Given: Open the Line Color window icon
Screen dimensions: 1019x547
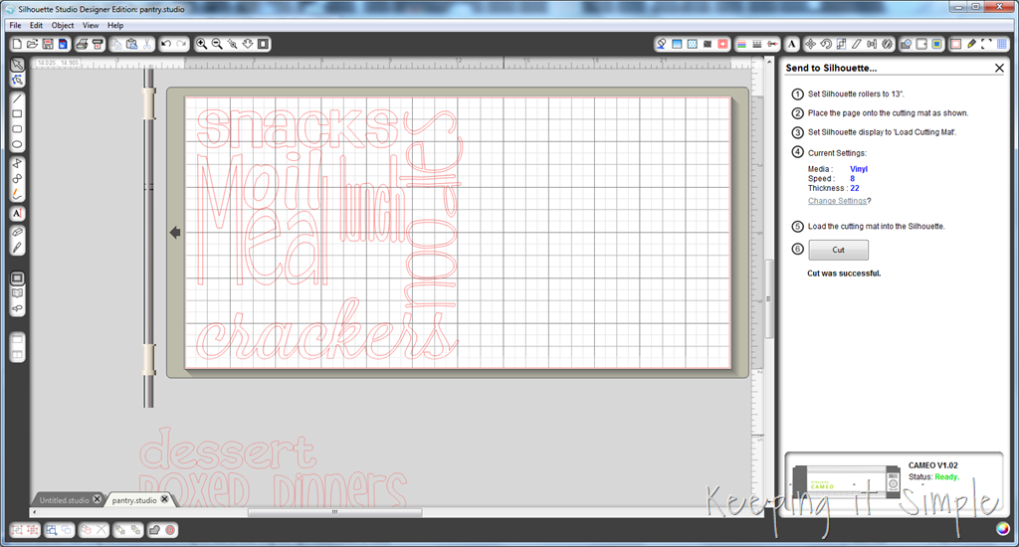Looking at the screenshot, I should click(x=741, y=44).
